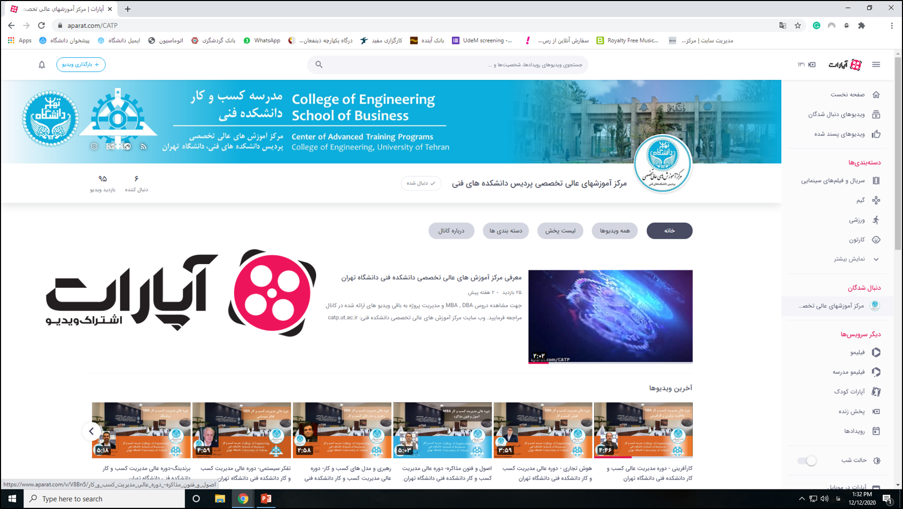This screenshot has width=903, height=509.
Task: Select the همه ویدیوها tab
Action: [x=615, y=231]
